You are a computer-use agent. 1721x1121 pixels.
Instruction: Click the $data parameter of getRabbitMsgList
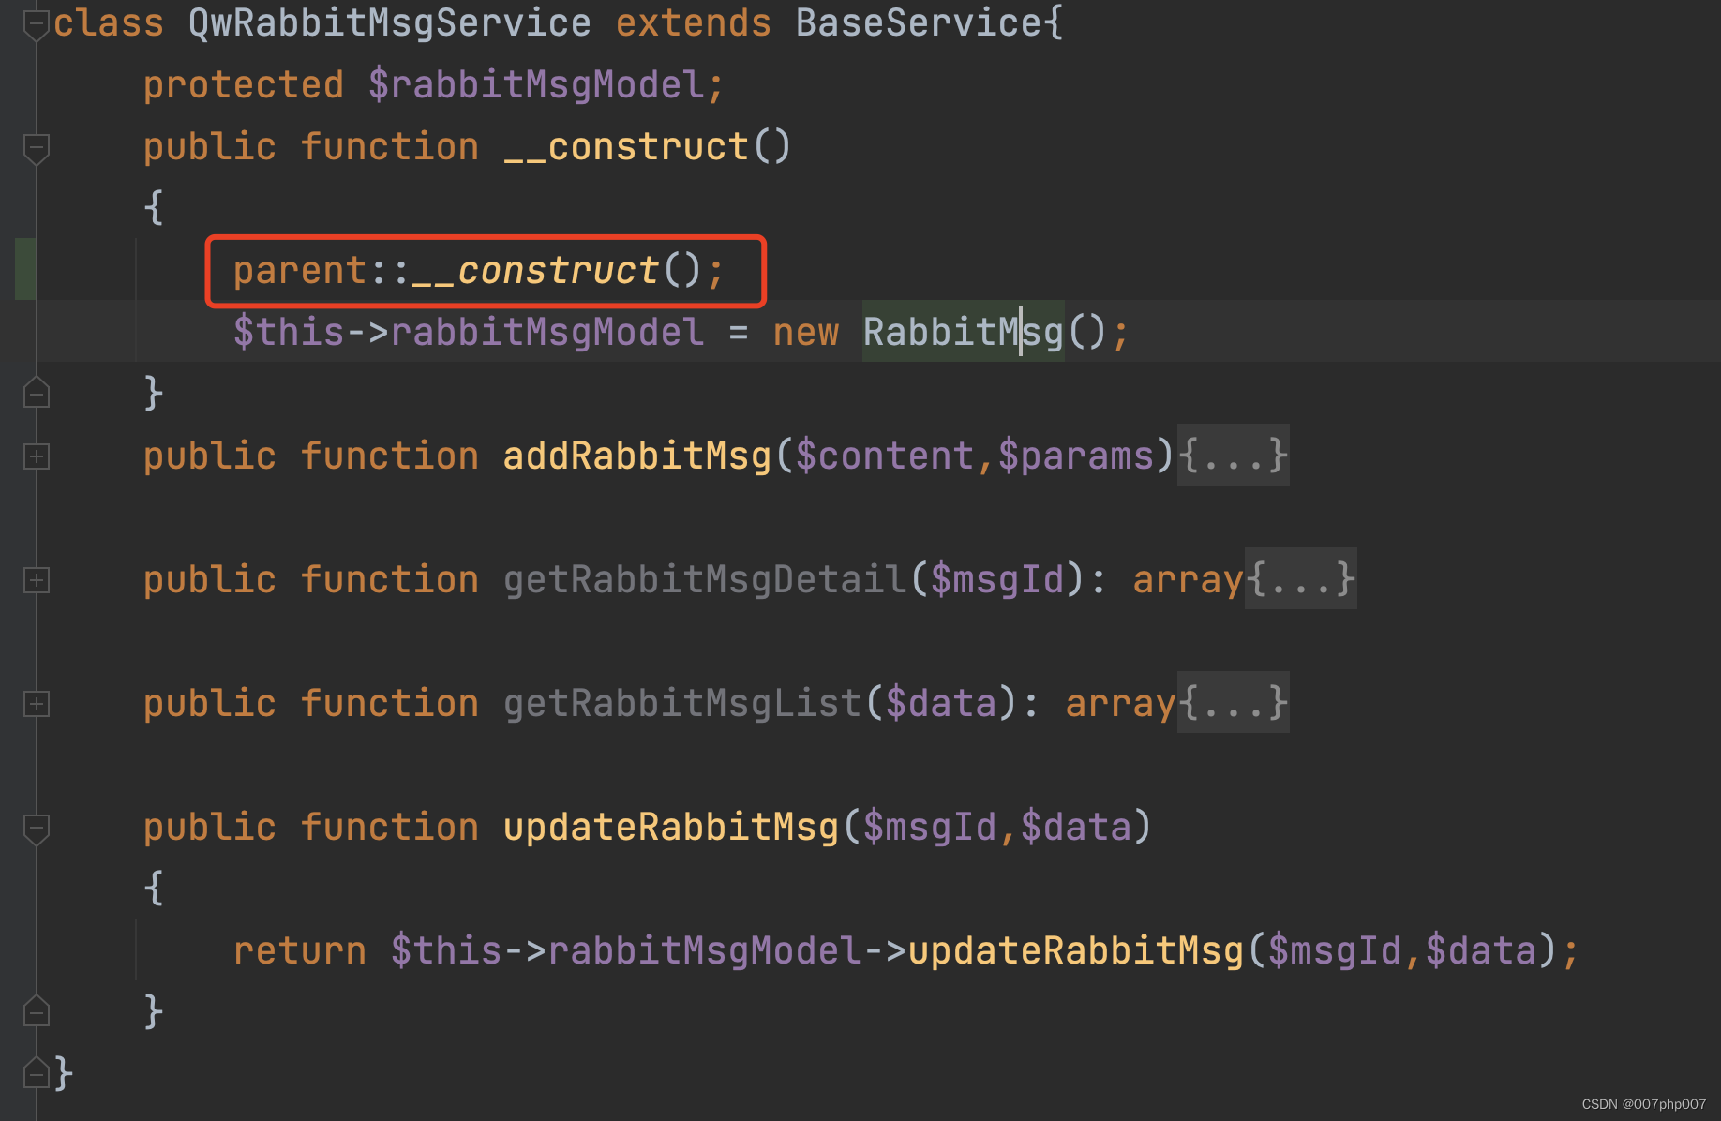pos(941,703)
